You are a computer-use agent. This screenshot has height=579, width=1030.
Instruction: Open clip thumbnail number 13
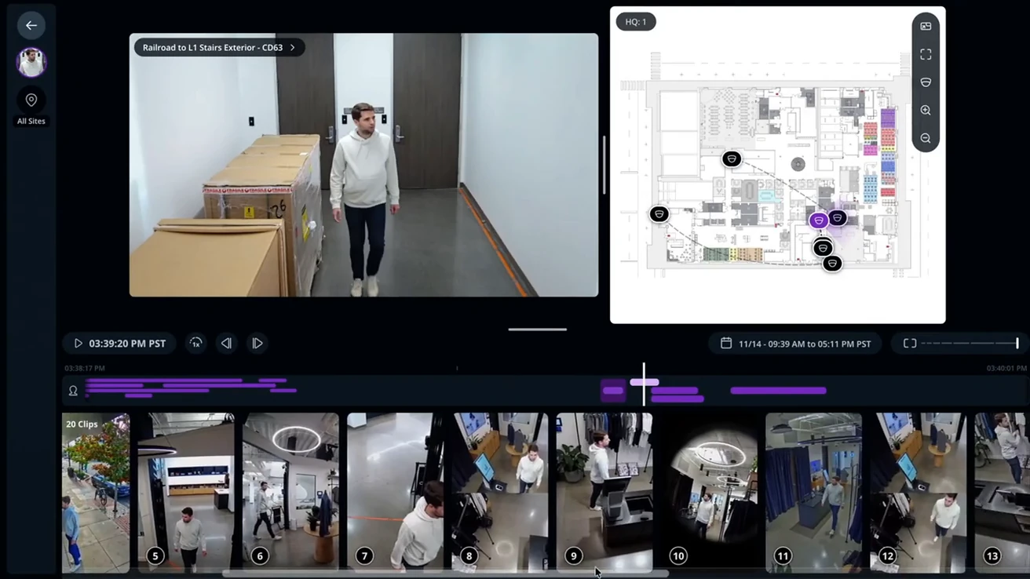tap(1002, 493)
